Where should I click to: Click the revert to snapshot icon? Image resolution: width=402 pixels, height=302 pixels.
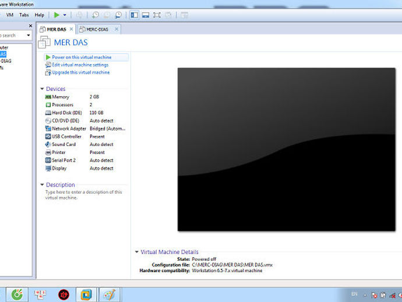point(107,15)
